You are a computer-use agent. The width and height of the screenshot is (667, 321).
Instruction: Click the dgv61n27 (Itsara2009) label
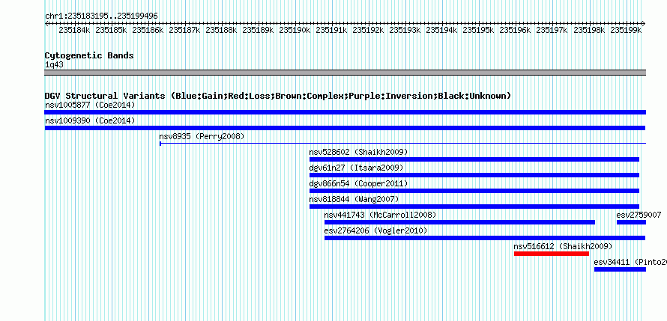(x=357, y=168)
